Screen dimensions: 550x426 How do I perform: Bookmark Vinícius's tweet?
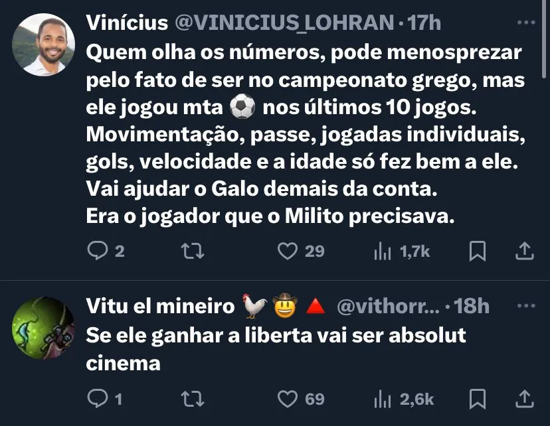pyautogui.click(x=478, y=251)
